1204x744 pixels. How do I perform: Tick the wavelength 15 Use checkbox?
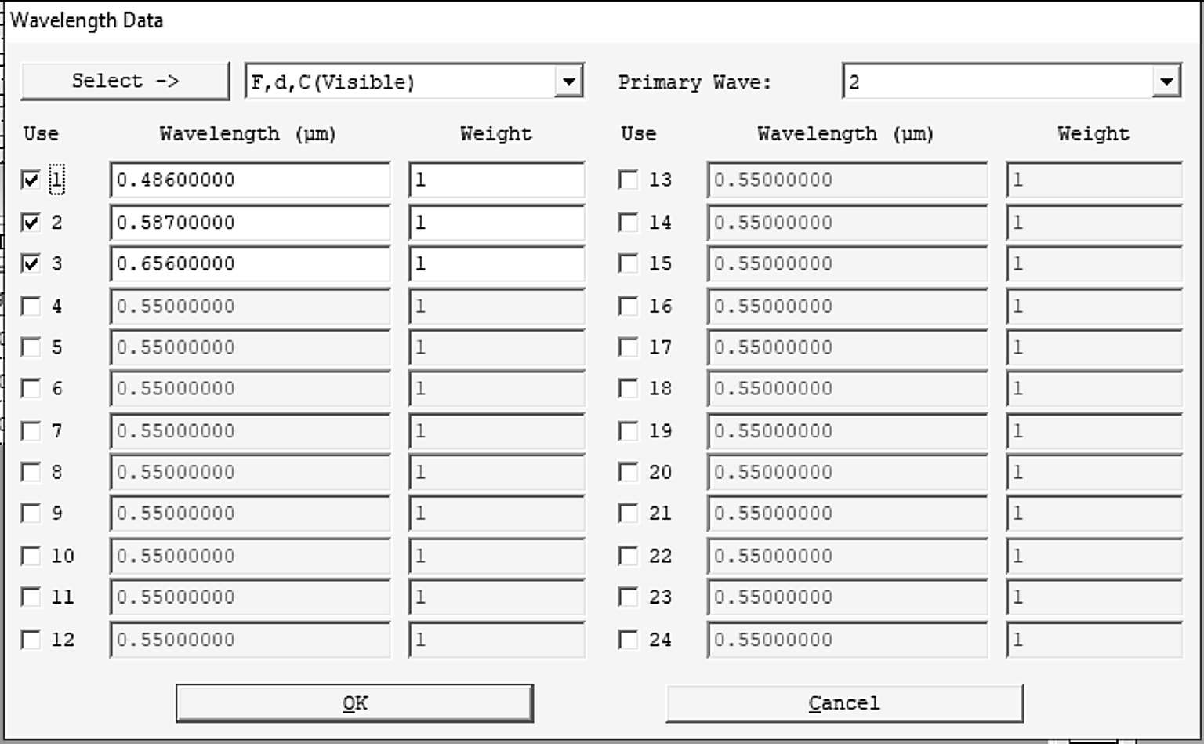(x=628, y=263)
